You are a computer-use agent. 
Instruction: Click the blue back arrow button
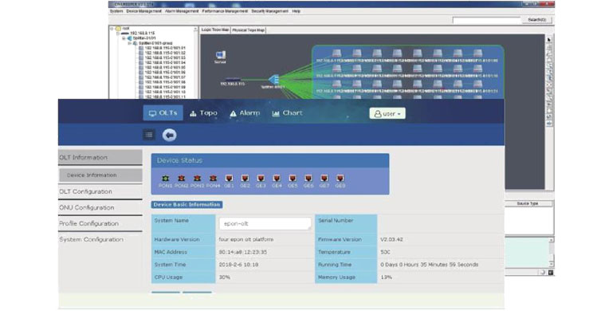[x=170, y=135]
